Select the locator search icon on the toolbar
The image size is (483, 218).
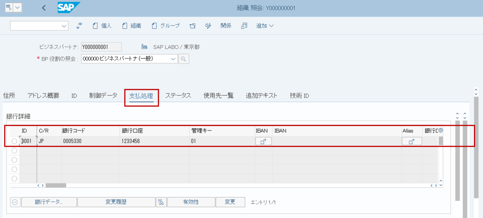pos(79,26)
